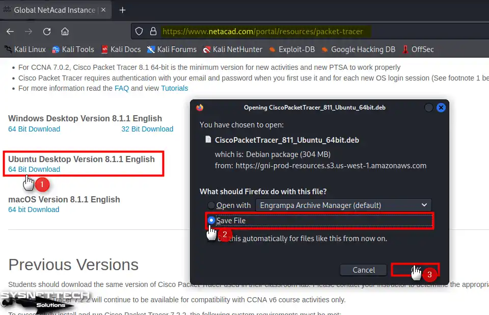Confirm the download with OK button
Image resolution: width=489 pixels, height=315 pixels.
[416, 270]
